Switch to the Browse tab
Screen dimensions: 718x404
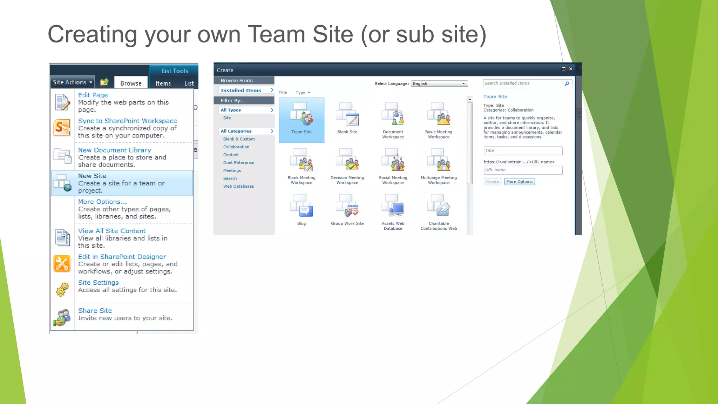click(x=131, y=83)
